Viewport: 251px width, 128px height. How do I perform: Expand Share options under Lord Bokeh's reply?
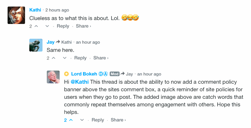click(118, 120)
